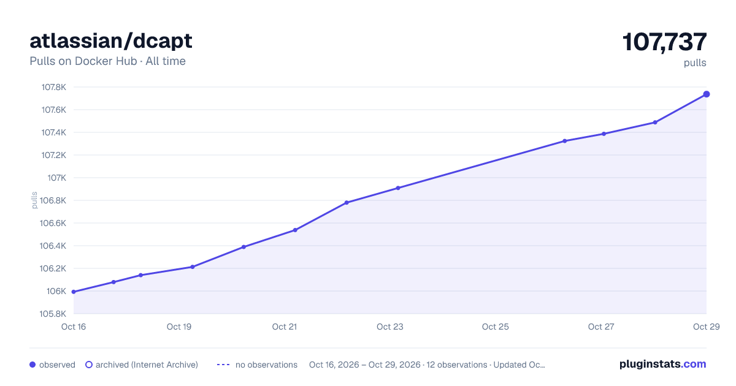Click the 107K y-axis label
The image size is (736, 386).
click(57, 178)
